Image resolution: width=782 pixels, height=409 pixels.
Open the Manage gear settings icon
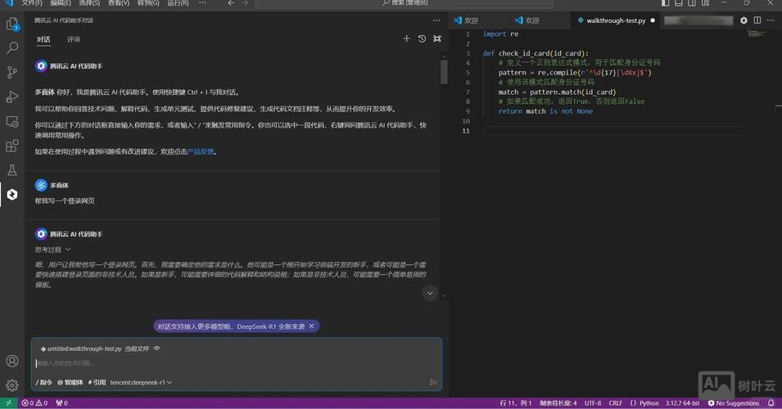coord(12,385)
